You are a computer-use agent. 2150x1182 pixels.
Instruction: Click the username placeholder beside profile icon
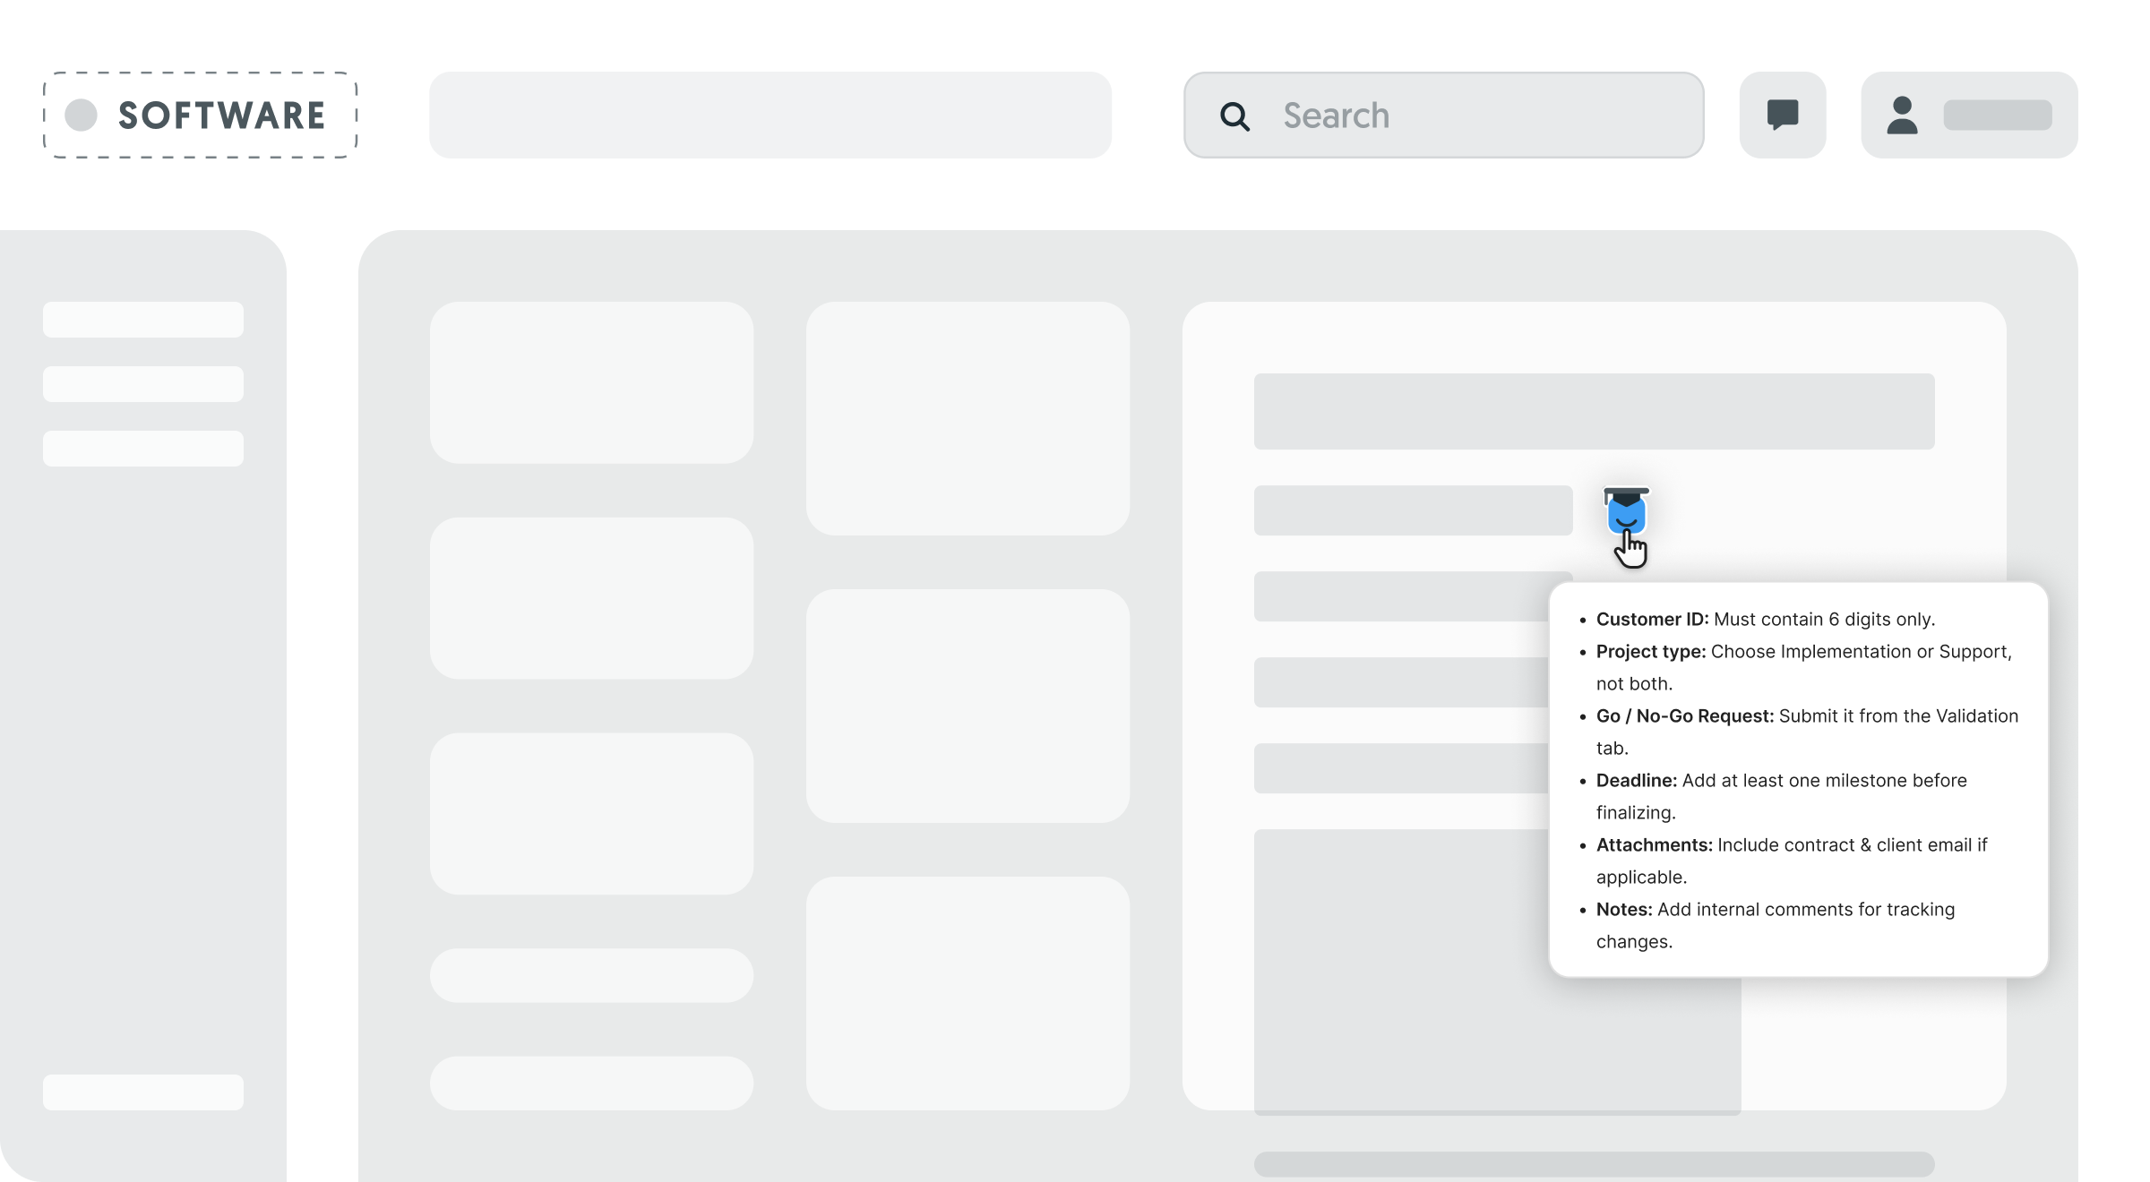pyautogui.click(x=1997, y=115)
